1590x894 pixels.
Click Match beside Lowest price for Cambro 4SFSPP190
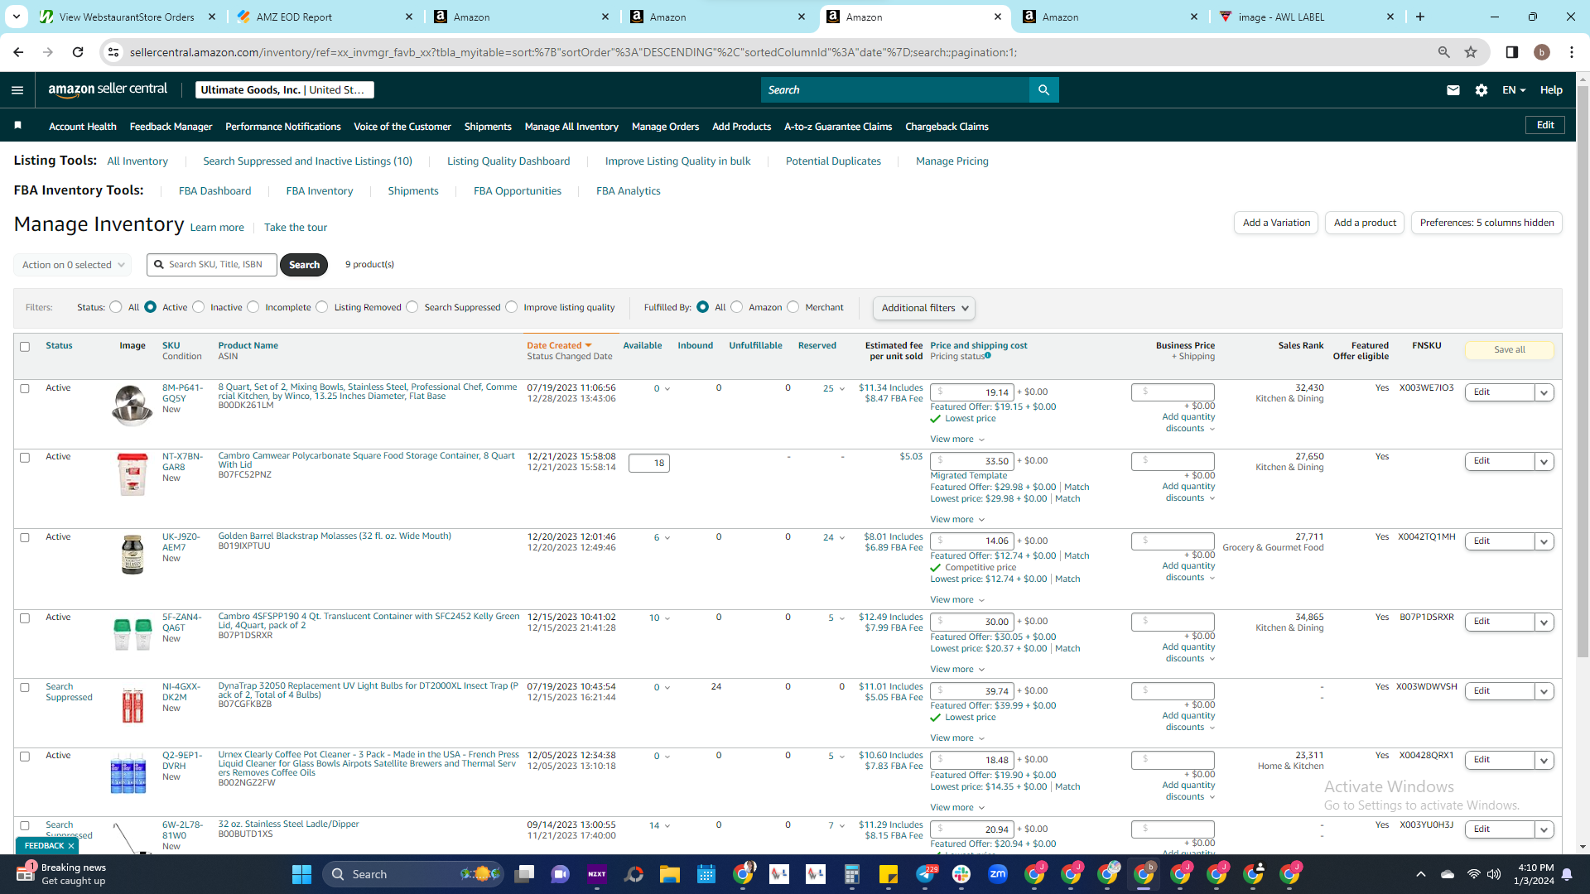click(1067, 648)
